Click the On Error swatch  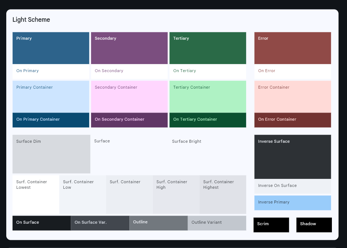tap(292, 71)
